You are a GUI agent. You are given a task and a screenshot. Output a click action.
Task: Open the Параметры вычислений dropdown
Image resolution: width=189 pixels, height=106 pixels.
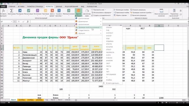174,13
